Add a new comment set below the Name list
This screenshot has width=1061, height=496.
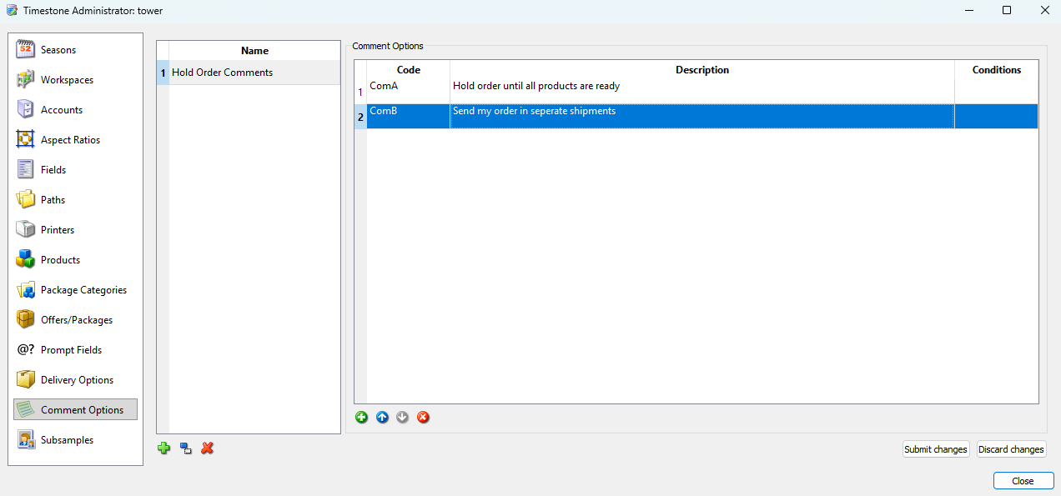coord(163,448)
